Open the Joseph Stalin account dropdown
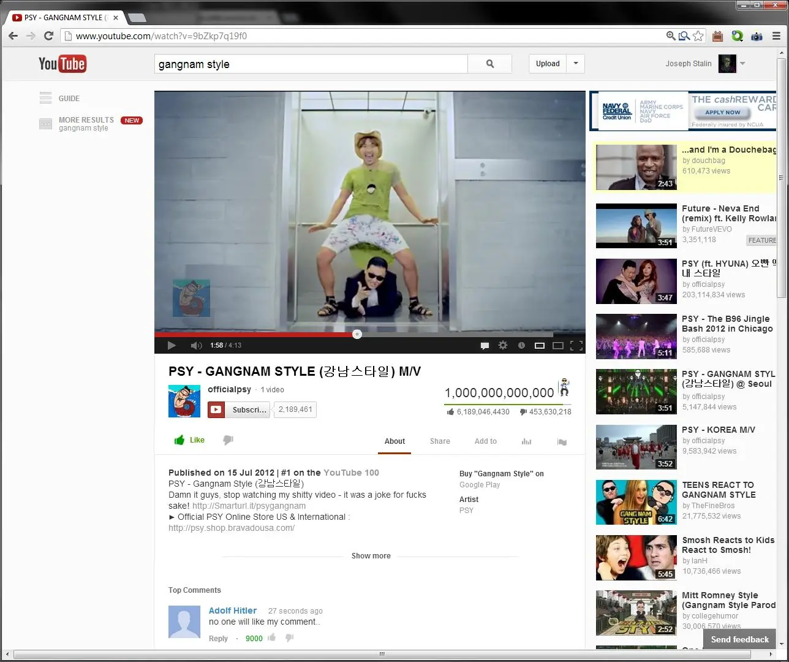Viewport: 789px width, 662px height. tap(742, 64)
